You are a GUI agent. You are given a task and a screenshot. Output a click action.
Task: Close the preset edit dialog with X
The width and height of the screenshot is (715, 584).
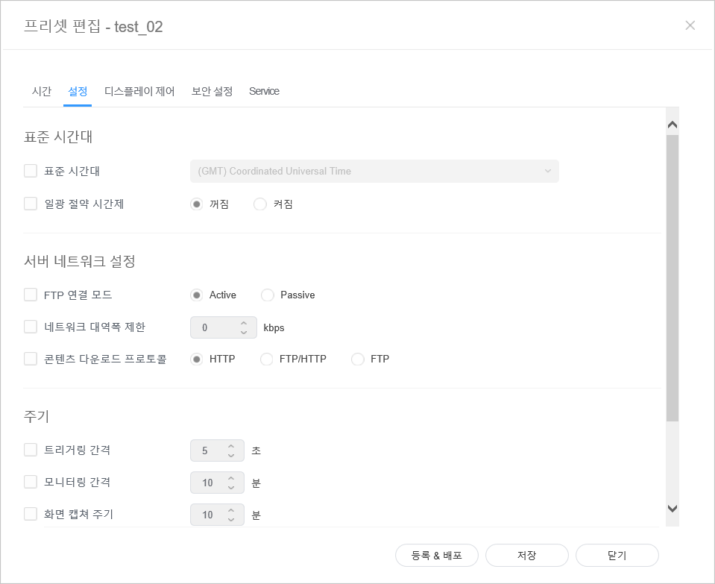point(690,25)
